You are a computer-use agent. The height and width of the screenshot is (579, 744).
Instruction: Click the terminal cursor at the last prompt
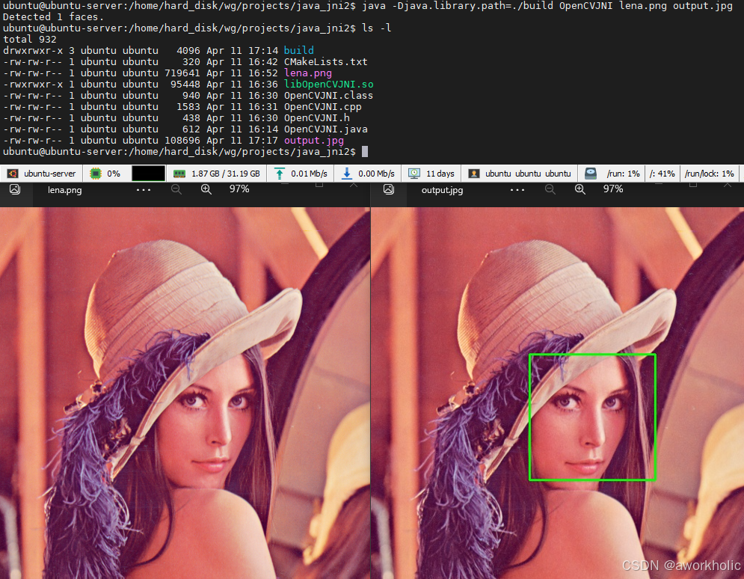click(x=365, y=151)
